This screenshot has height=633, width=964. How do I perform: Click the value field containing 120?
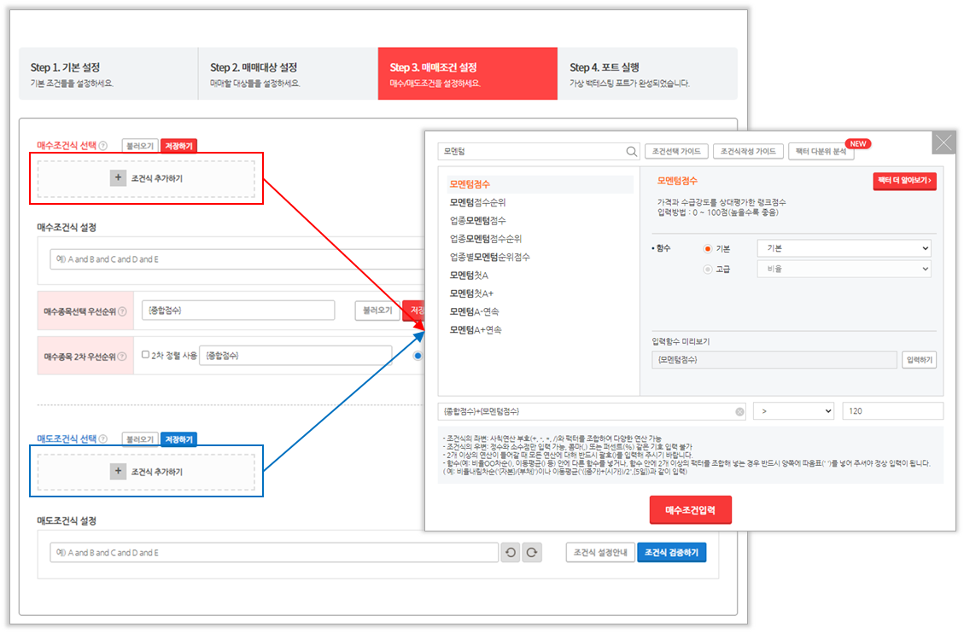point(891,412)
